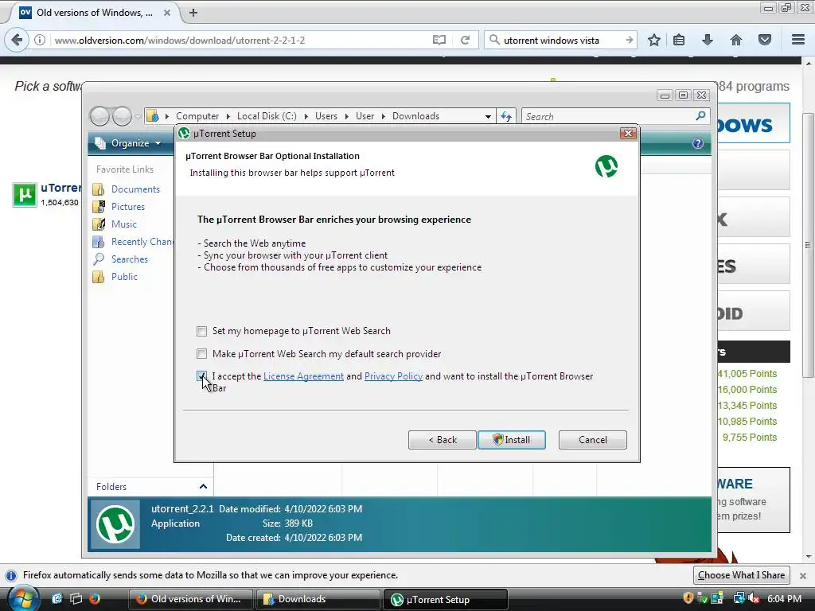Viewport: 815px width, 611px height.
Task: Open Public in Favorite Links
Action: (x=124, y=276)
